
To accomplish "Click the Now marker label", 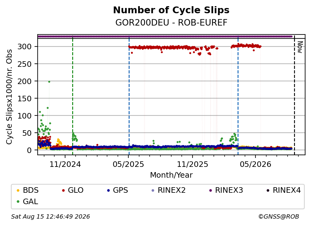I will [x=300, y=47].
